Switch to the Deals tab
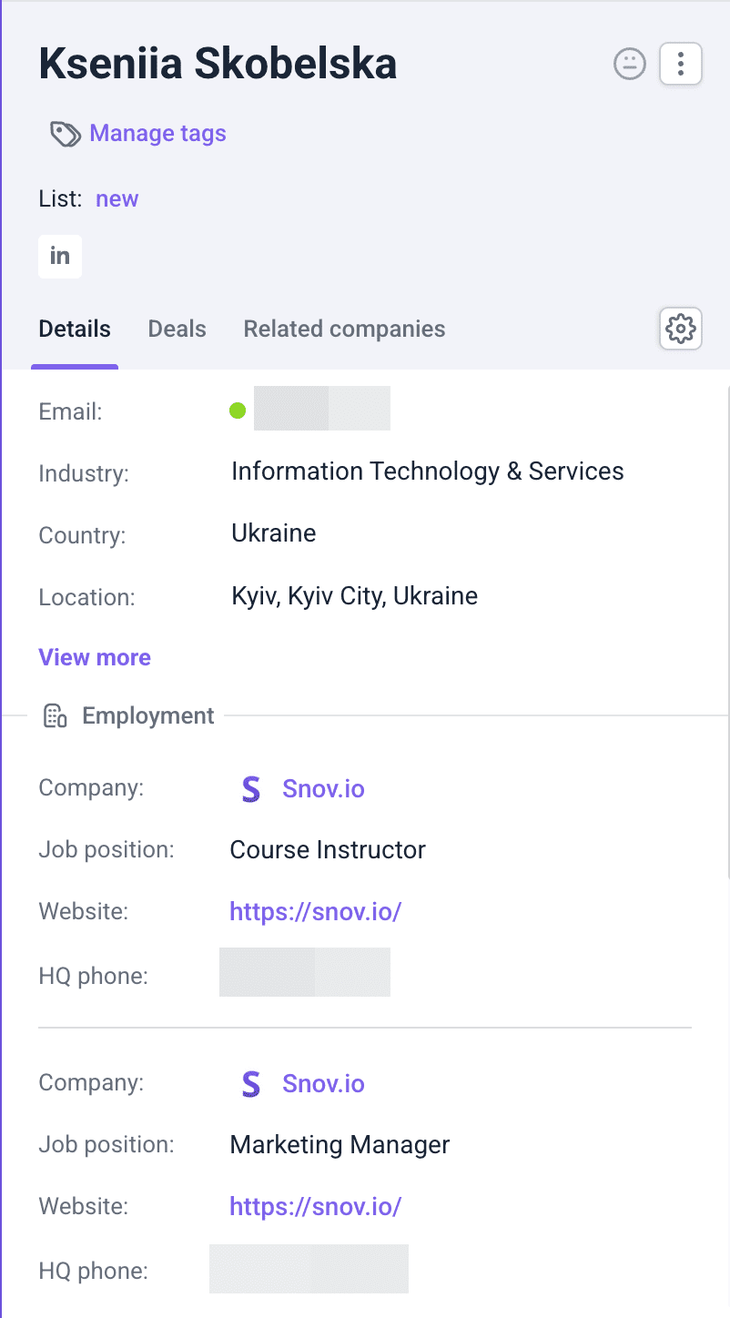The image size is (730, 1318). (177, 329)
